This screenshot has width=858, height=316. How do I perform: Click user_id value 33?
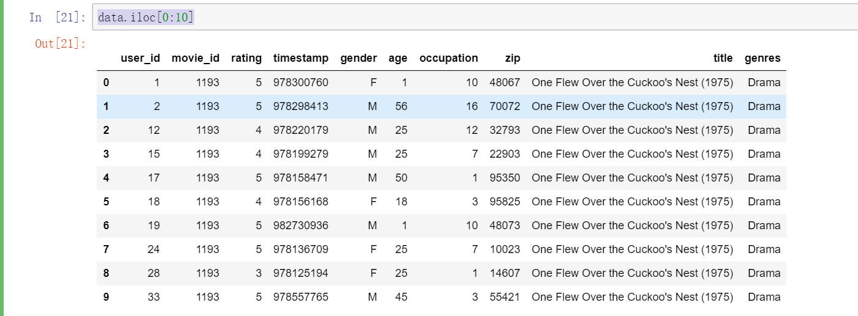click(x=154, y=297)
